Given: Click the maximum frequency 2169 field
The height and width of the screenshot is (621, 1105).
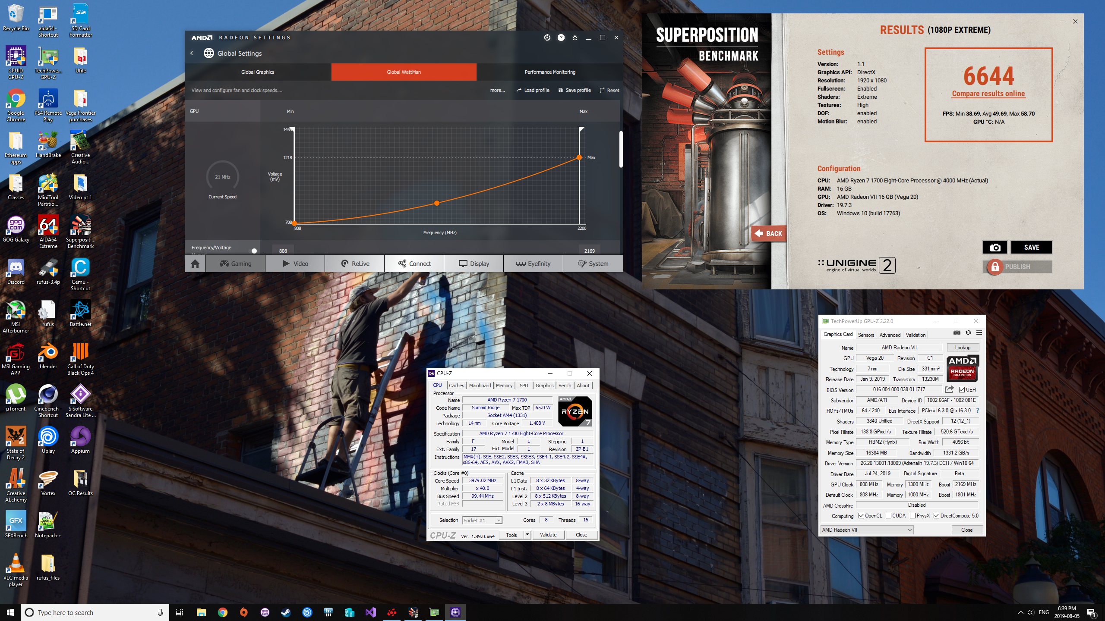Looking at the screenshot, I should (589, 251).
